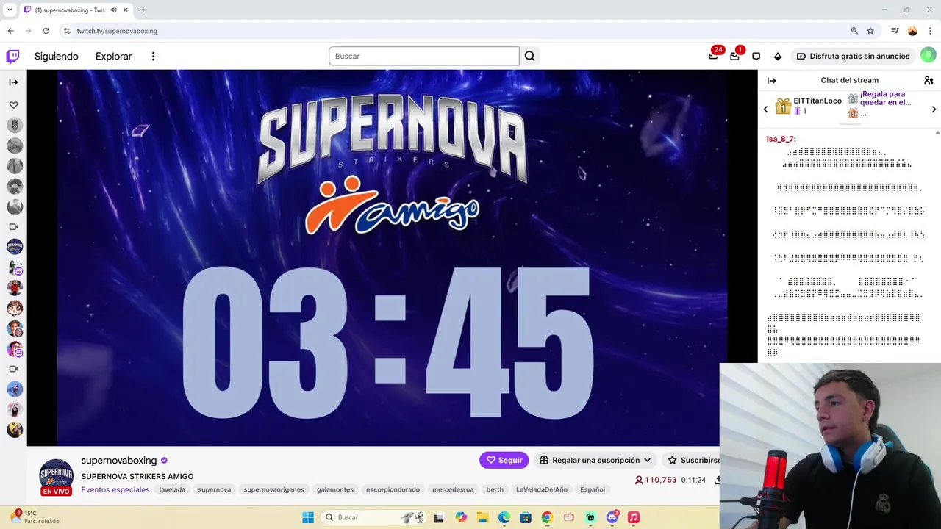Open the tab search dropdown arrow

(x=10, y=10)
